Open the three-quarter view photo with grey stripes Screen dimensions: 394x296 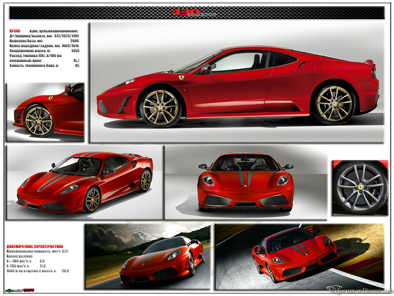point(84,182)
